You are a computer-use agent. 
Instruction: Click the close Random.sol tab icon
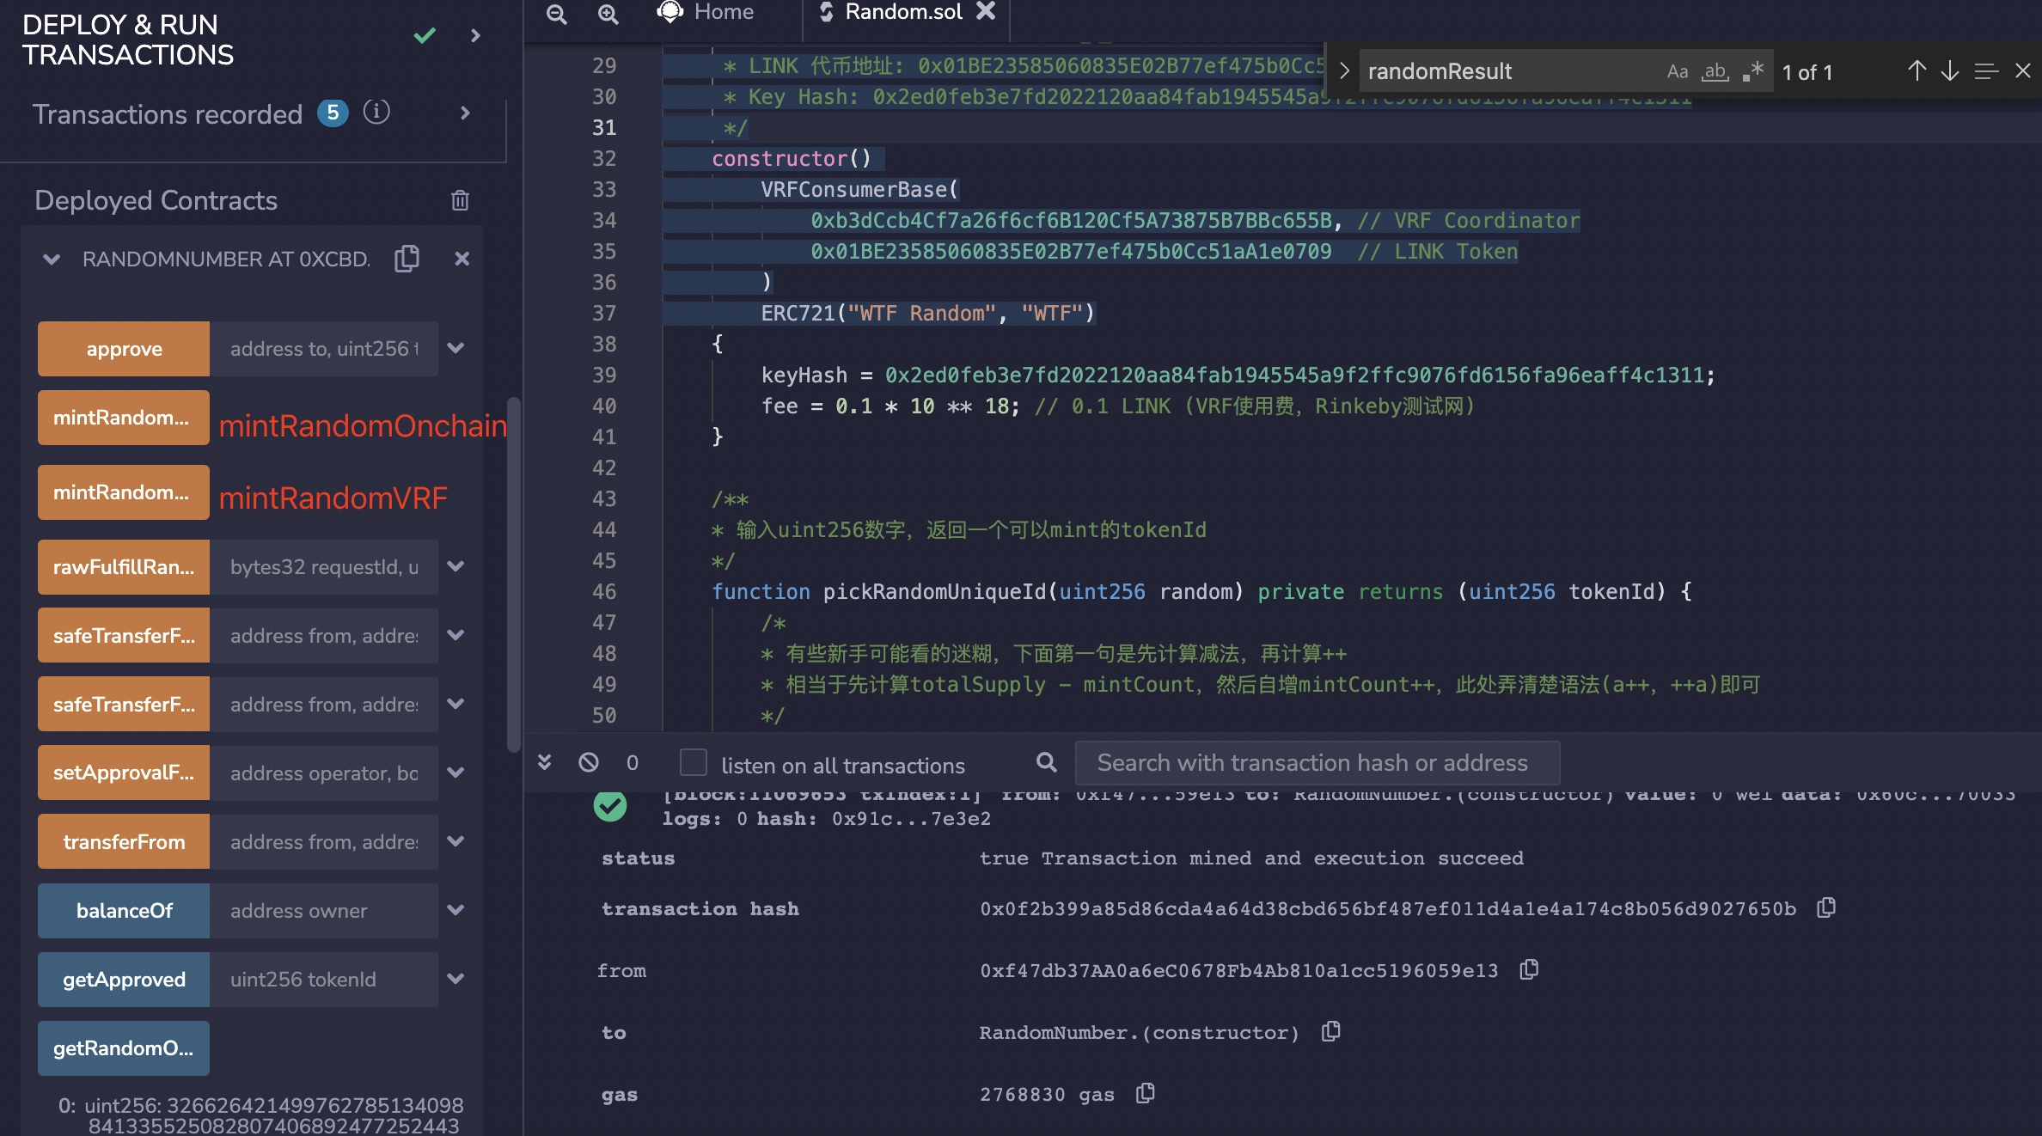point(987,13)
